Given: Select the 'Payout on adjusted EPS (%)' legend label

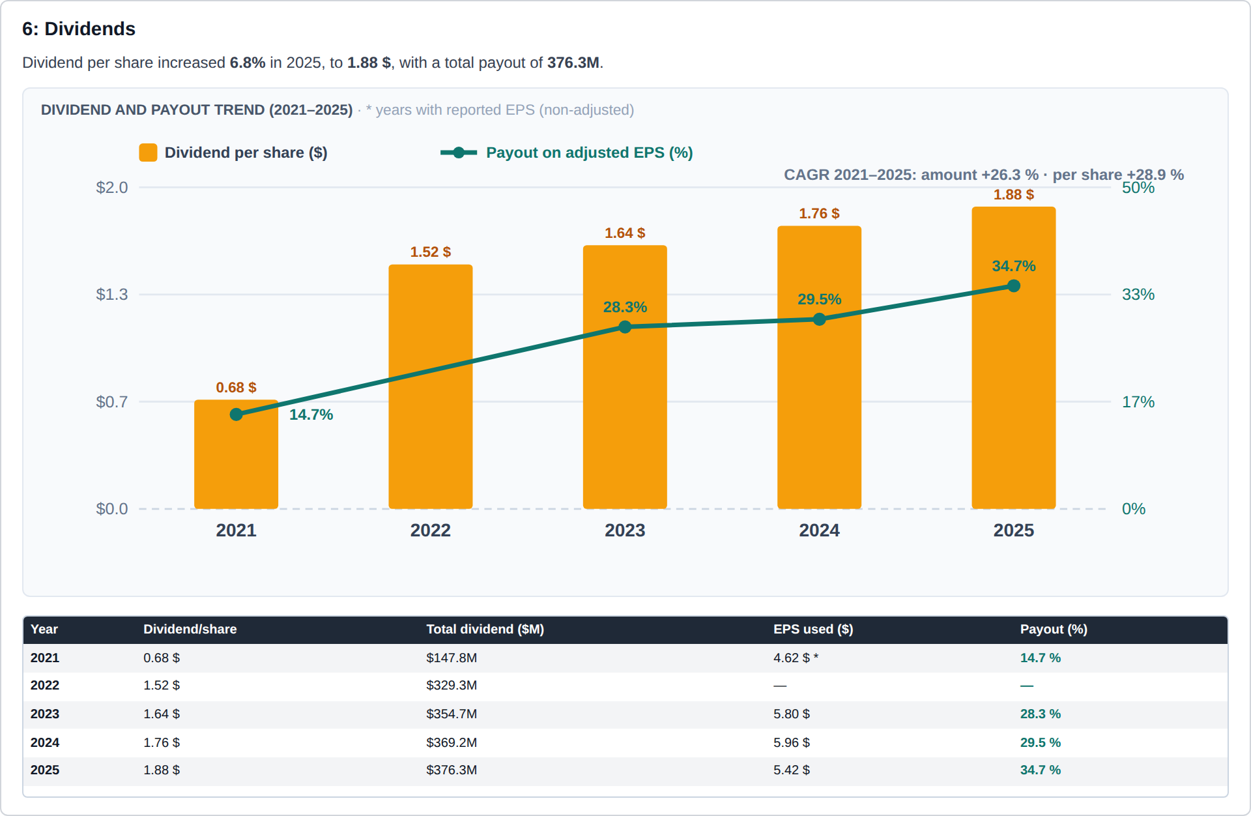Looking at the screenshot, I should (589, 153).
